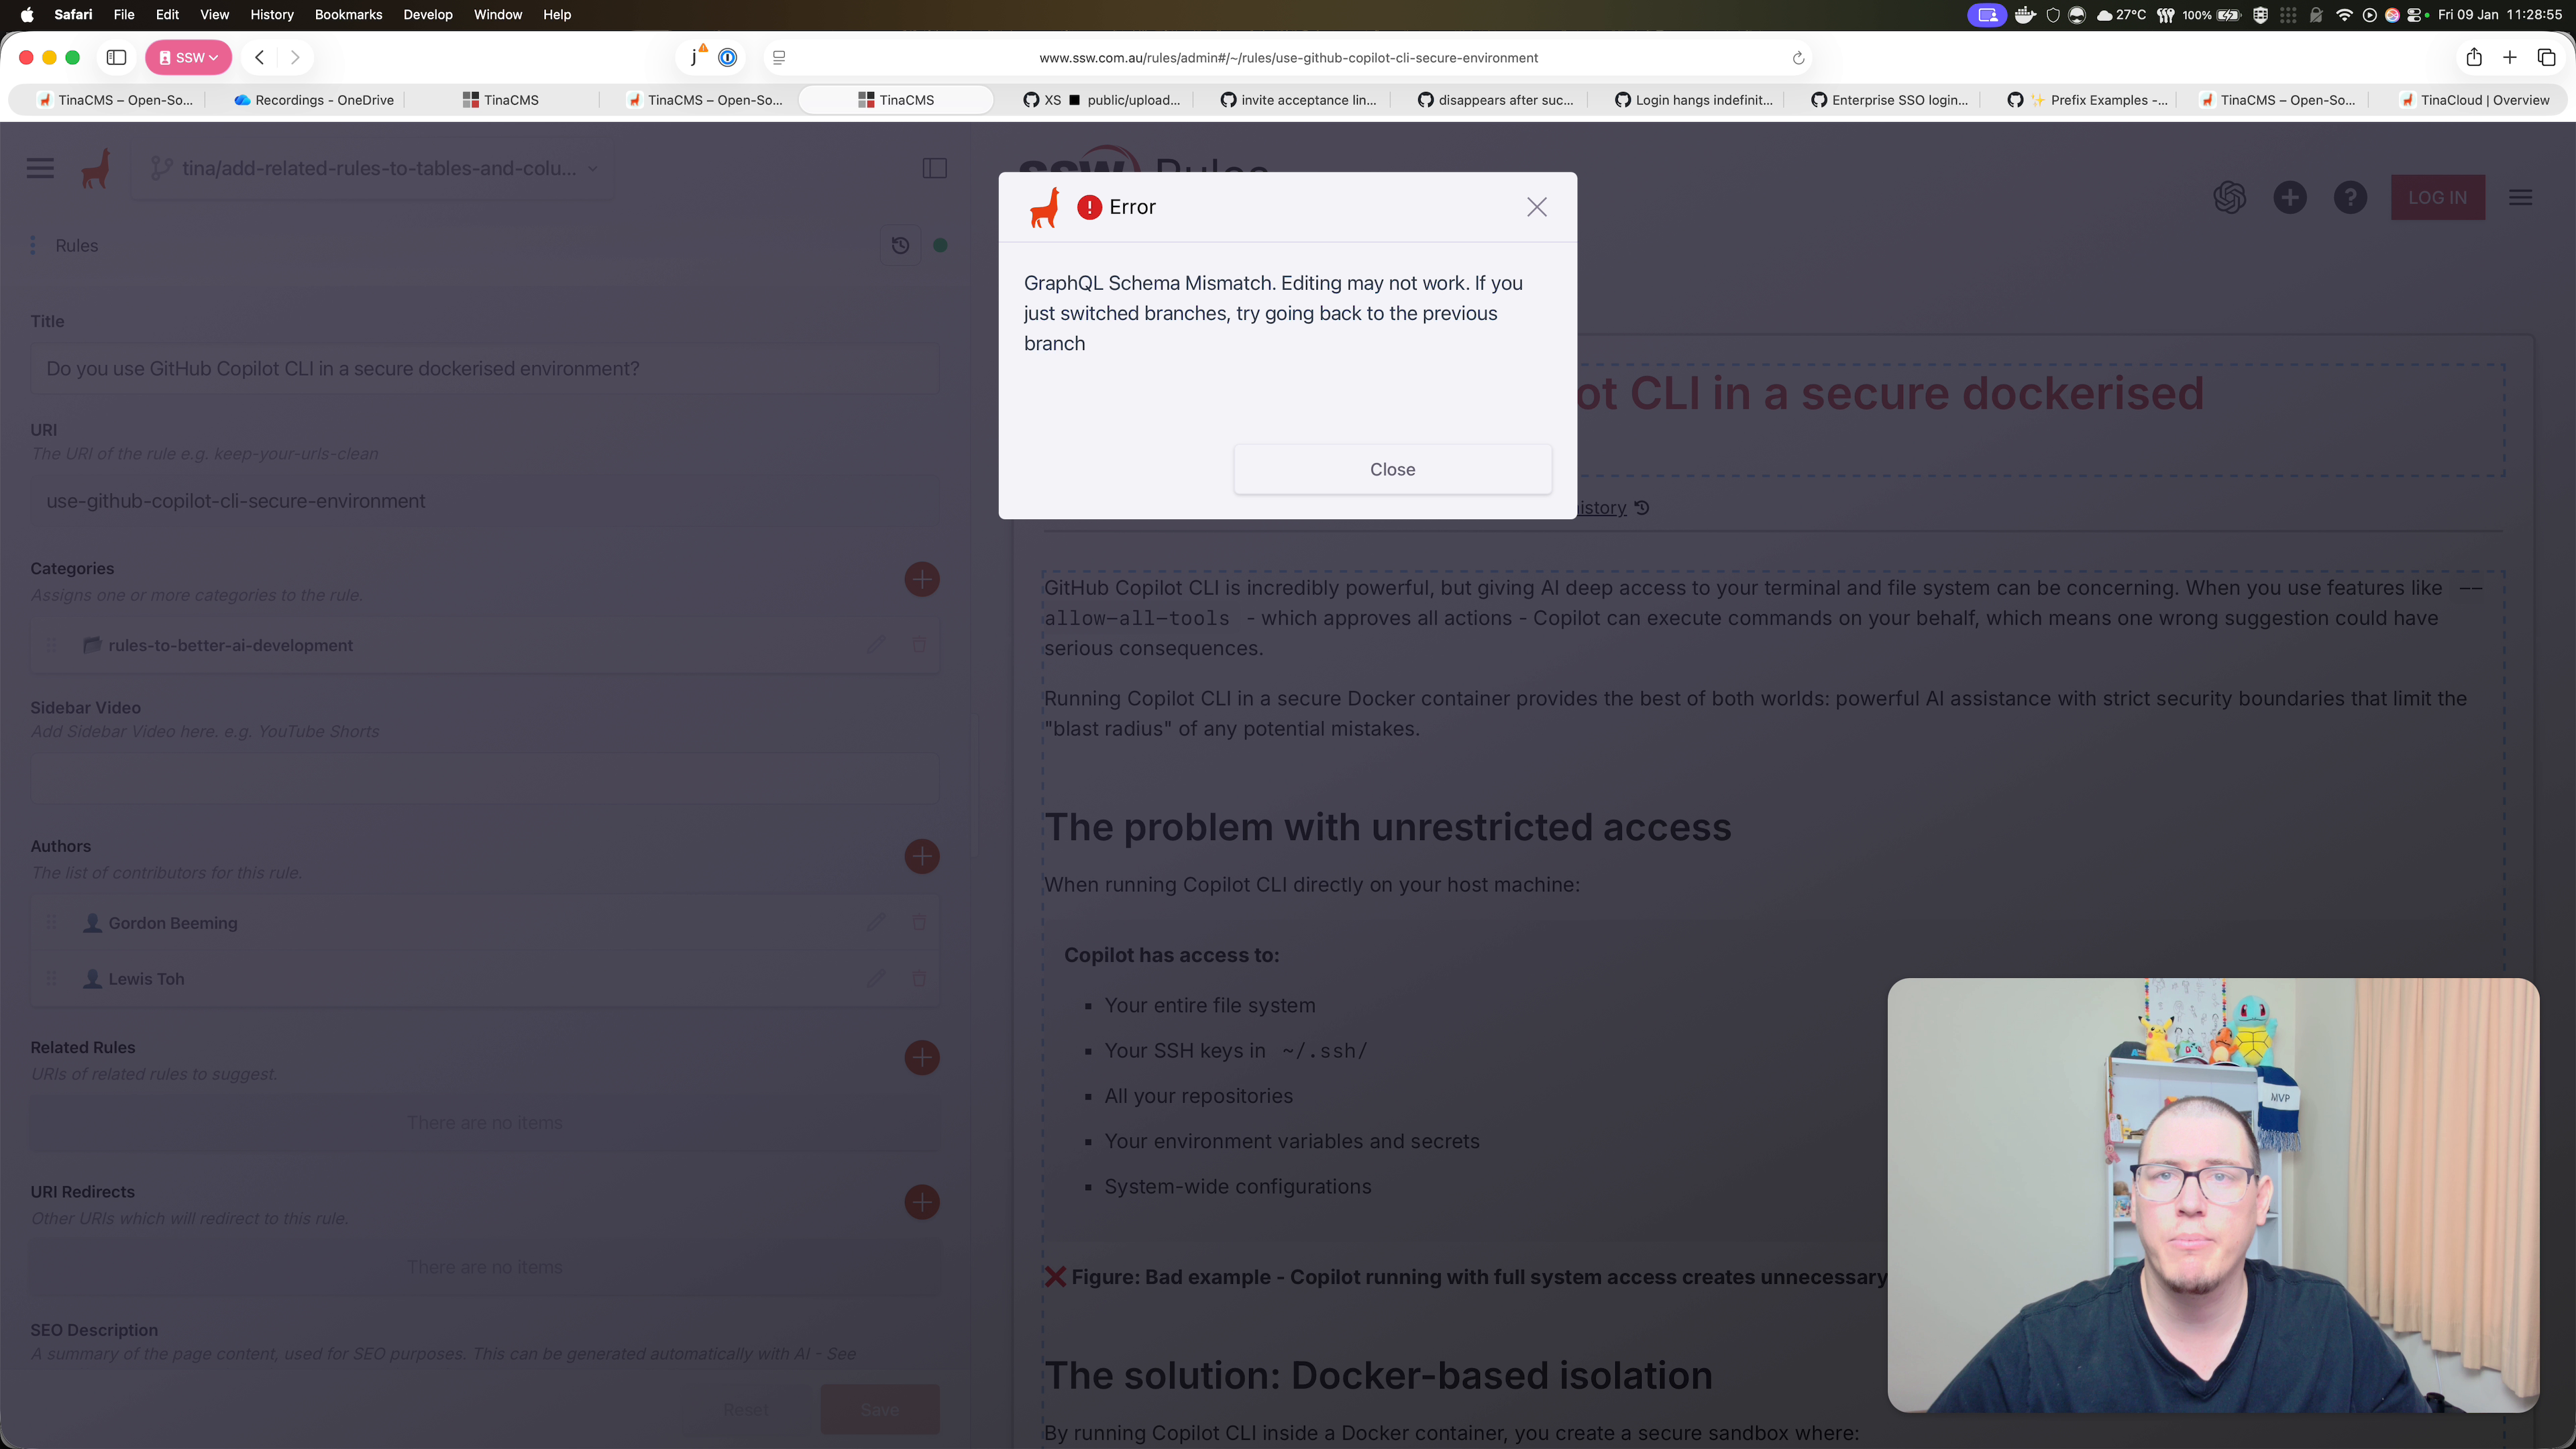Open the ChatGPT icon in Rules header
This screenshot has width=2576, height=1449.
click(2229, 197)
